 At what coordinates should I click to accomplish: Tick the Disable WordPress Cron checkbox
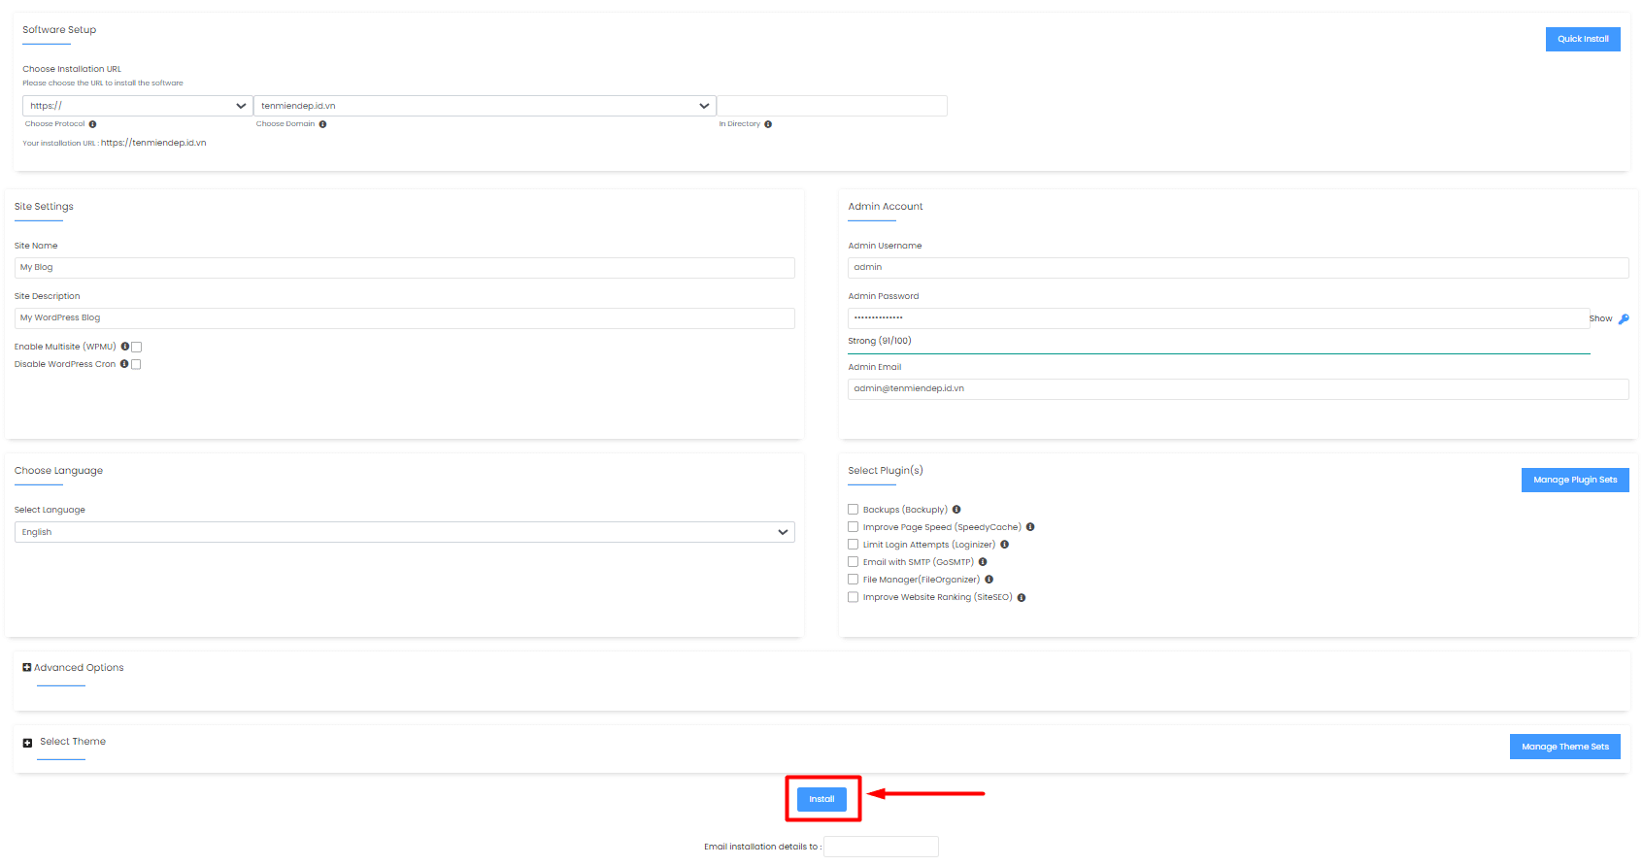tap(136, 365)
